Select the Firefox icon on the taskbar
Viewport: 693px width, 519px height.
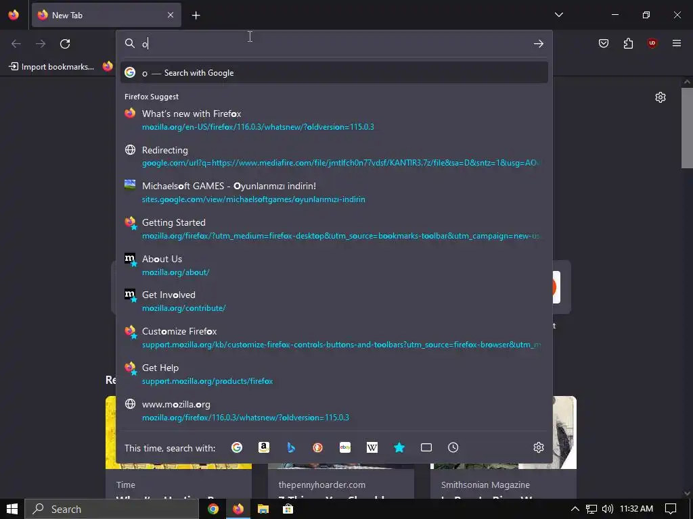(238, 509)
